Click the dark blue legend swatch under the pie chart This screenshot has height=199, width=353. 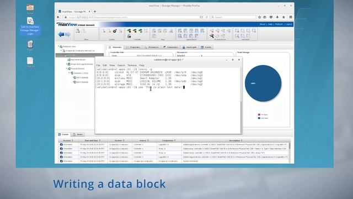tap(259, 118)
